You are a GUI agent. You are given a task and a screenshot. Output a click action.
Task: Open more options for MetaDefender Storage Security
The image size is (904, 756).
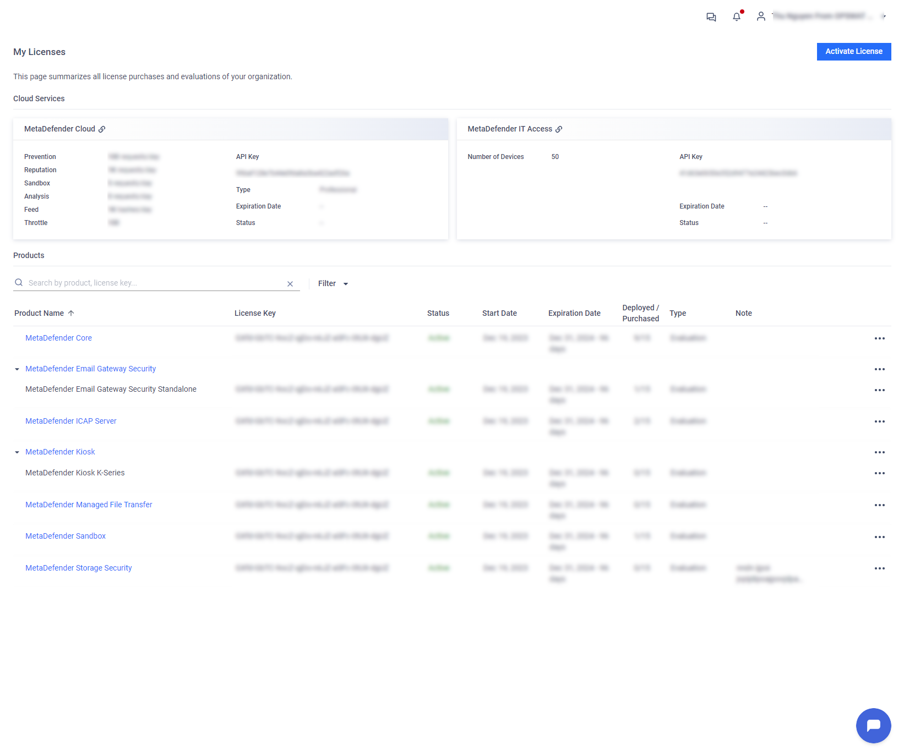(x=880, y=568)
